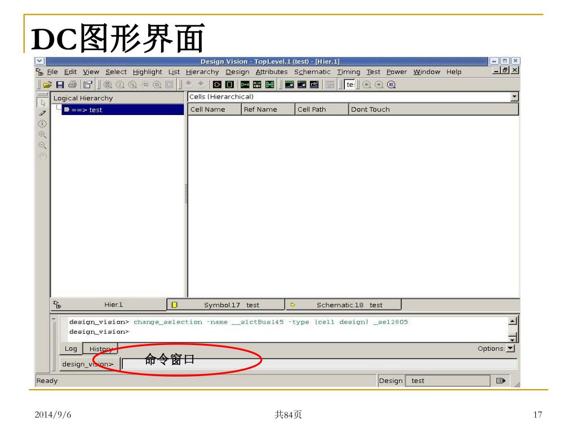This screenshot has width=577, height=433.
Task: Switch to the Log tab
Action: (70, 348)
